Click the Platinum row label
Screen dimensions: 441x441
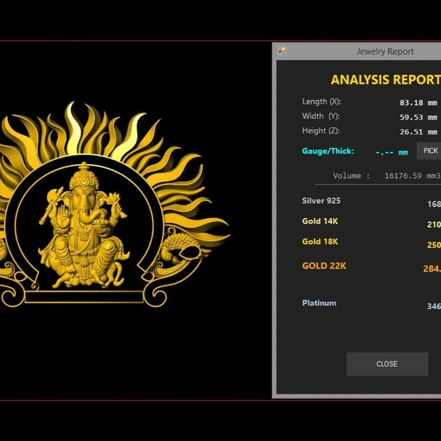(x=319, y=303)
